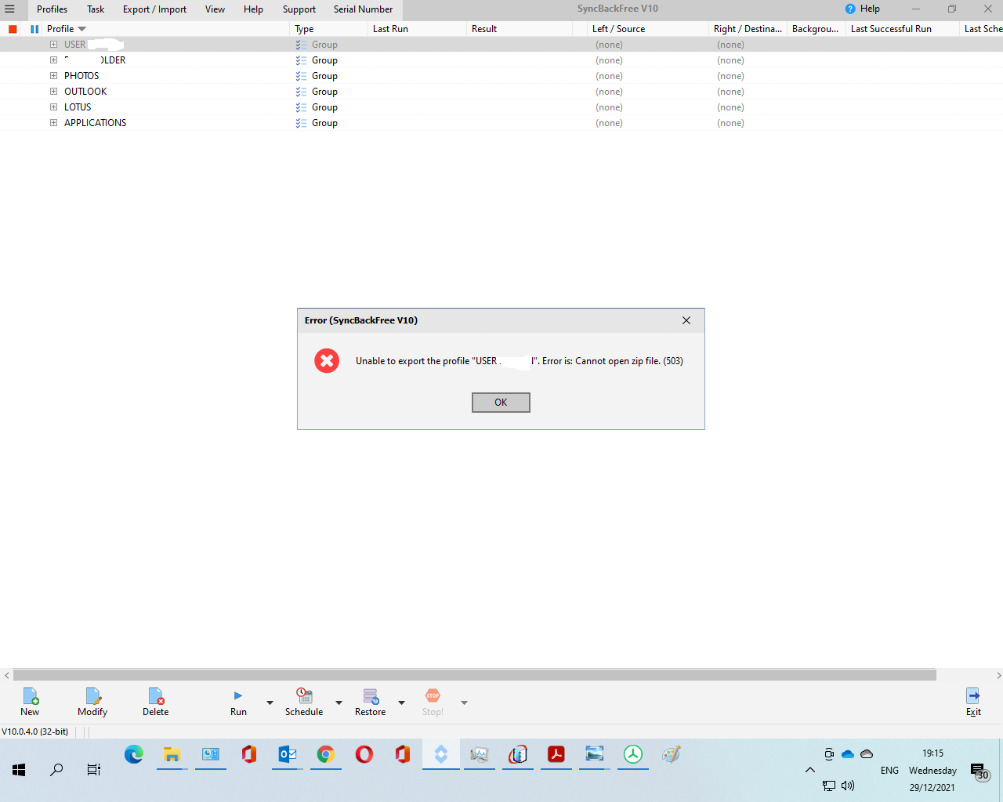The image size is (1003, 802).
Task: Open the Support menu
Action: (x=299, y=9)
